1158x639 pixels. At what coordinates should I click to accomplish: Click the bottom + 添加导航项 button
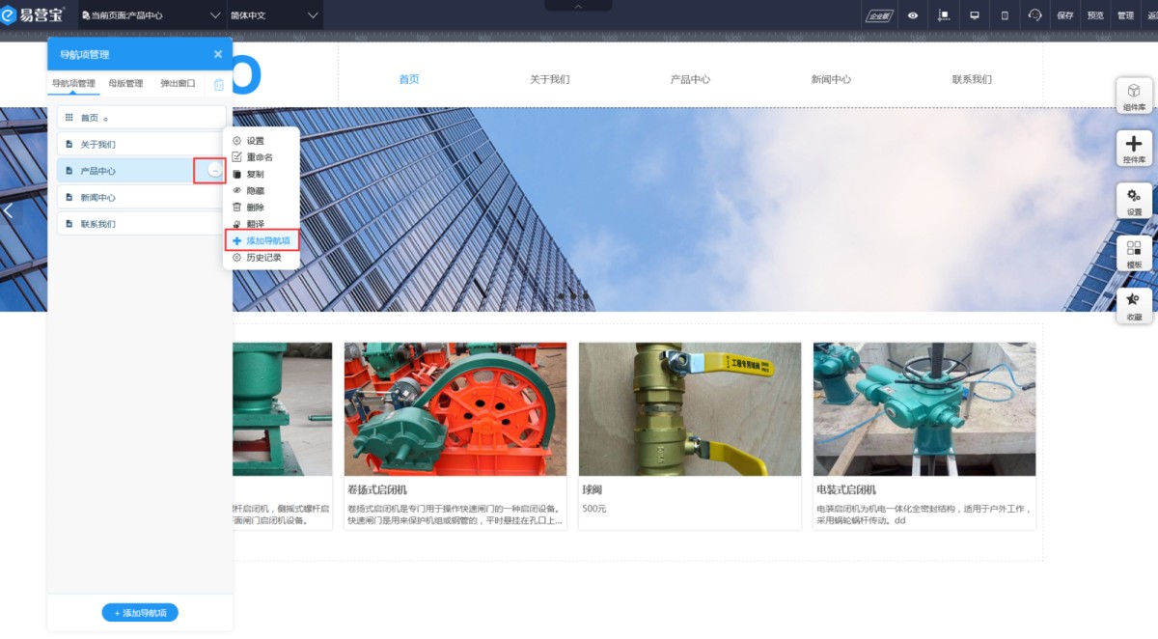point(140,613)
